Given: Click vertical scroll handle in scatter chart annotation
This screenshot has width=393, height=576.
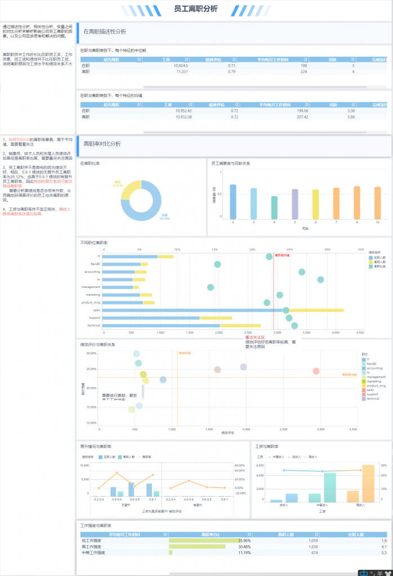Looking at the screenshot, I should tap(143, 391).
